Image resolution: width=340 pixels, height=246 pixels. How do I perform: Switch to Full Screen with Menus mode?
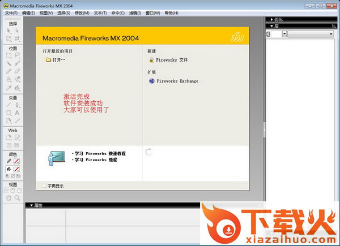tap(13, 191)
